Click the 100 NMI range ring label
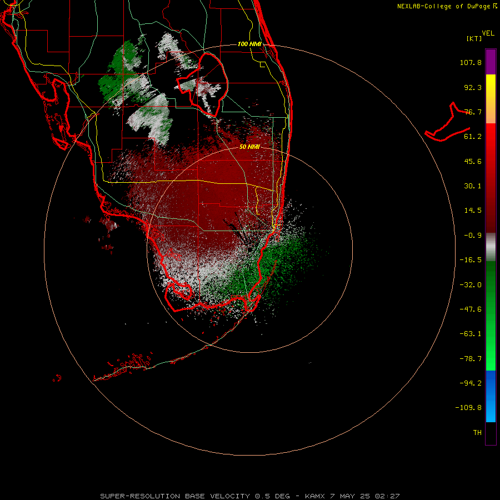500x500 pixels. [249, 44]
